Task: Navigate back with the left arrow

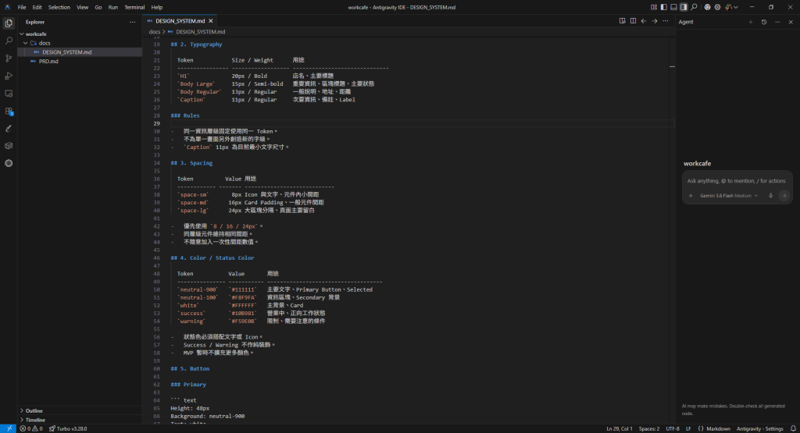Action: (644, 21)
